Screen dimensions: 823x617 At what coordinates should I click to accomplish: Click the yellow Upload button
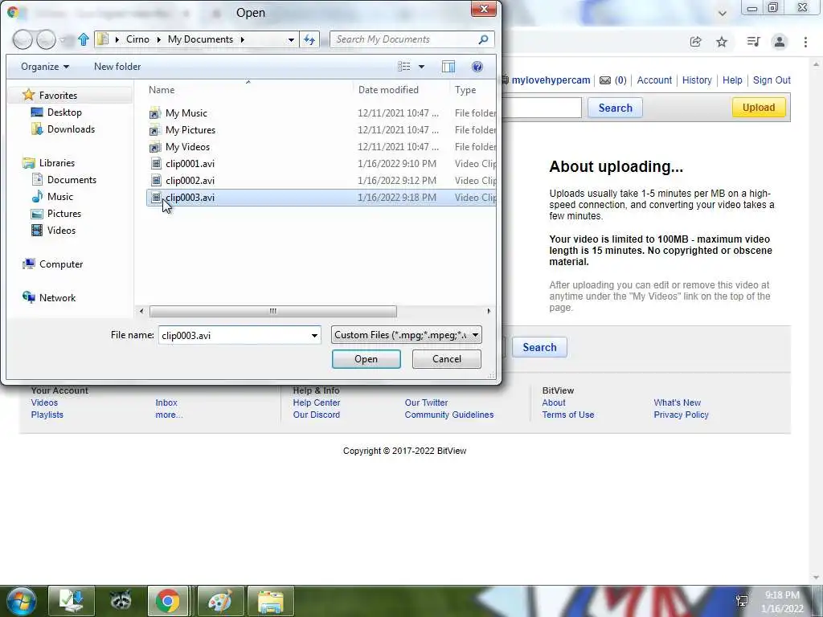coord(759,108)
